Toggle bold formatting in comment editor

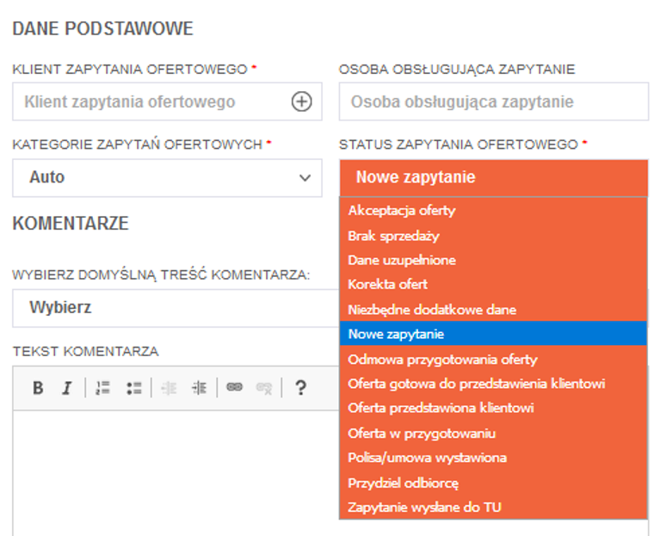pyautogui.click(x=38, y=388)
